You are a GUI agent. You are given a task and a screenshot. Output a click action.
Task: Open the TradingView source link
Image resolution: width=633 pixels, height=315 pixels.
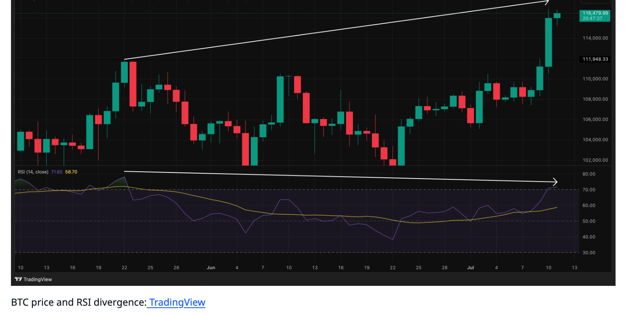click(177, 302)
